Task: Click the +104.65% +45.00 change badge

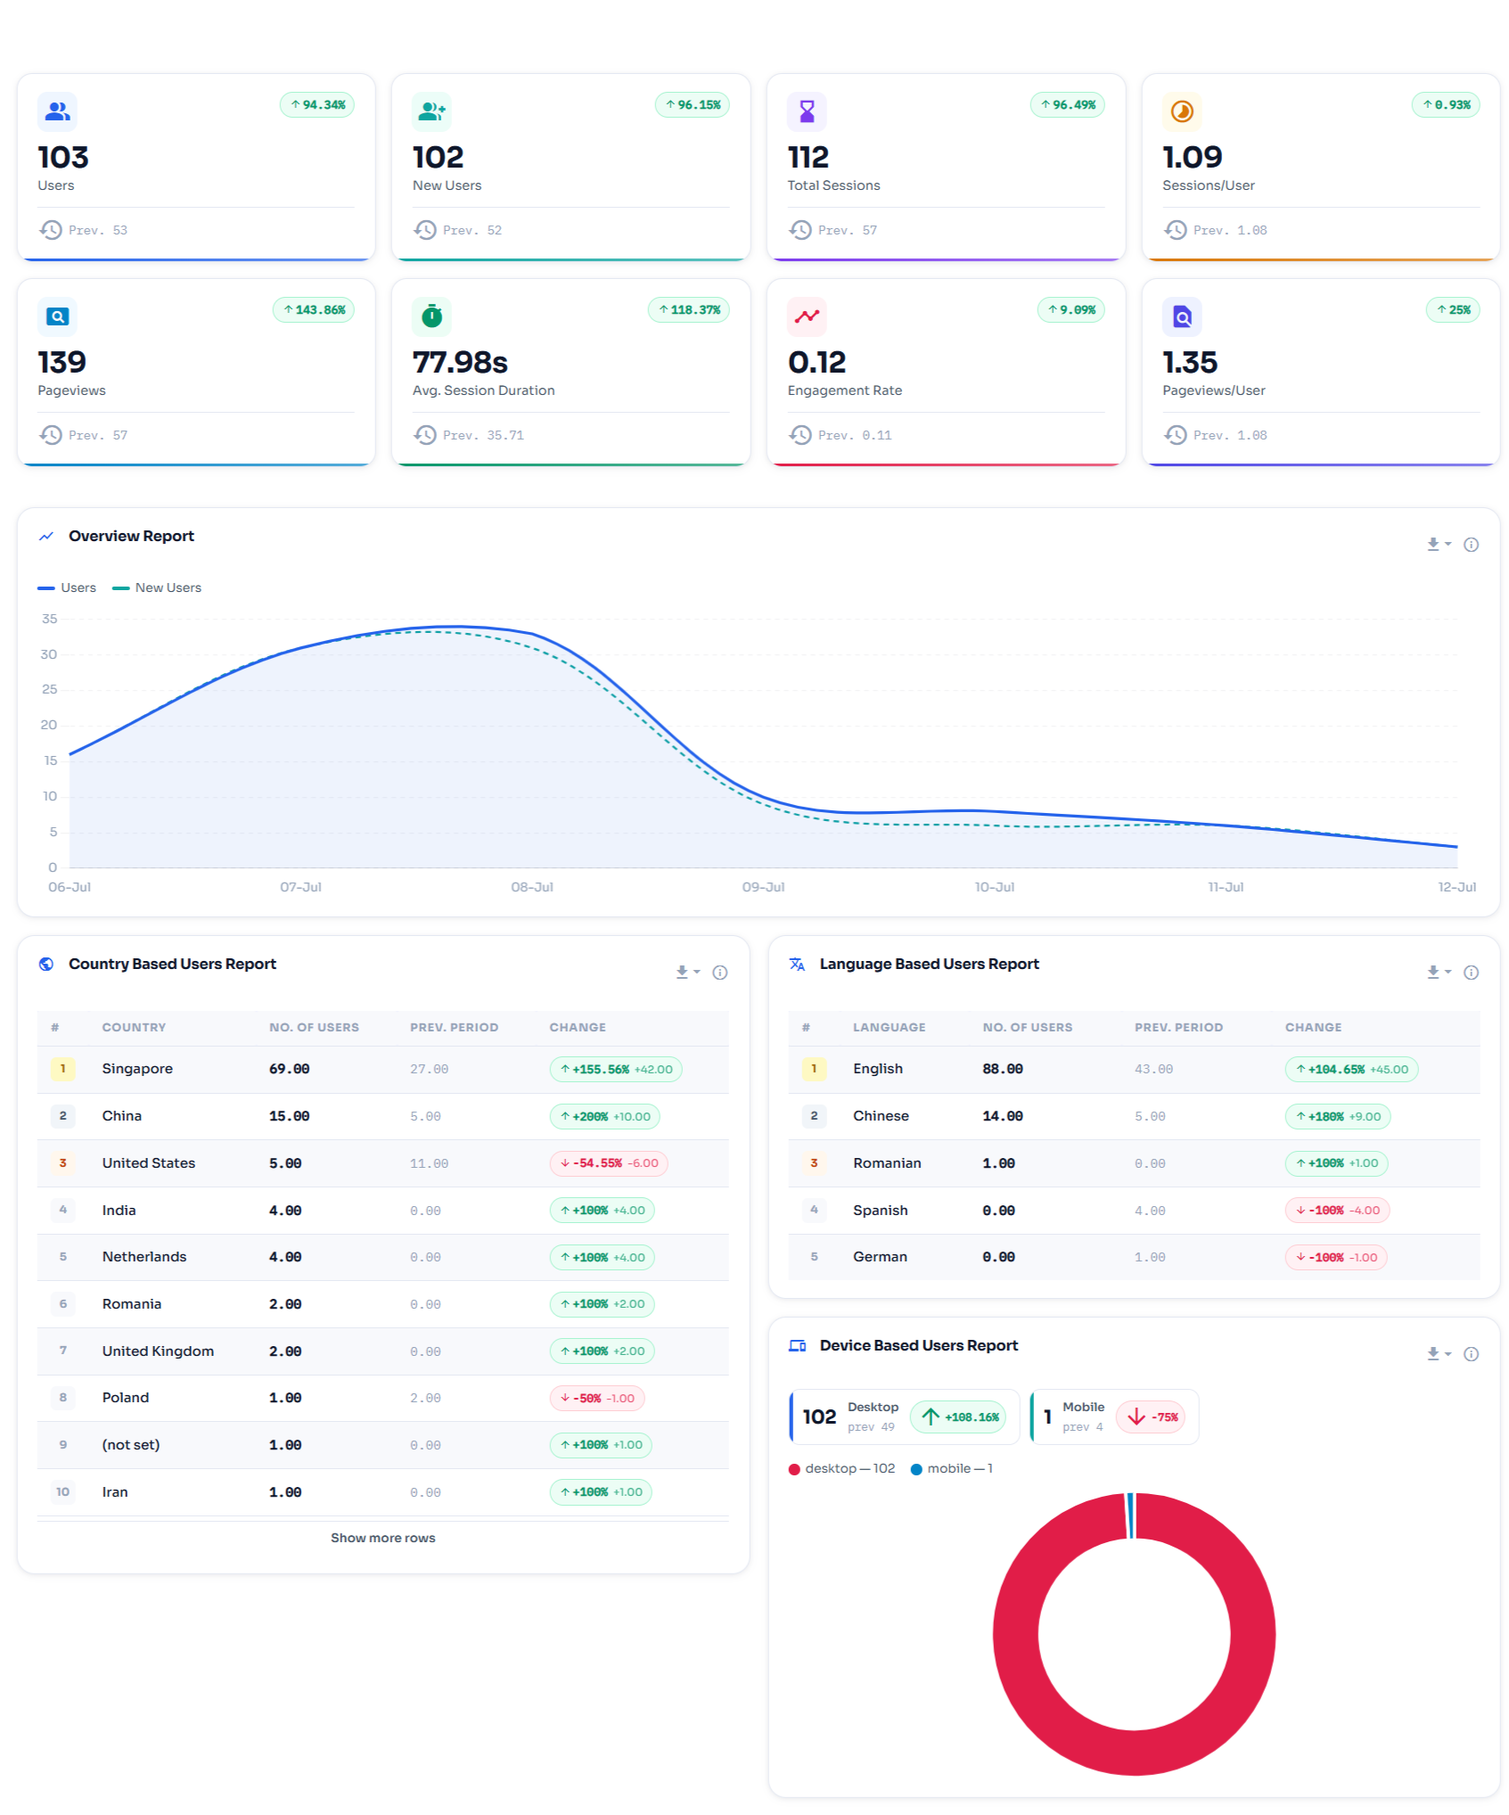Action: pyautogui.click(x=1351, y=1069)
